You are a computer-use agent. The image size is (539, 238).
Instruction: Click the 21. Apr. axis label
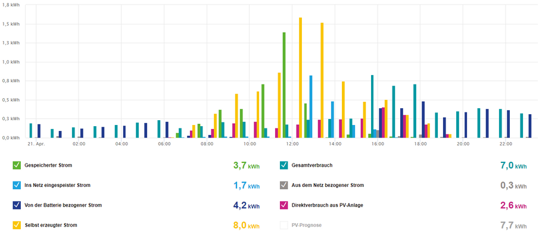(36, 144)
